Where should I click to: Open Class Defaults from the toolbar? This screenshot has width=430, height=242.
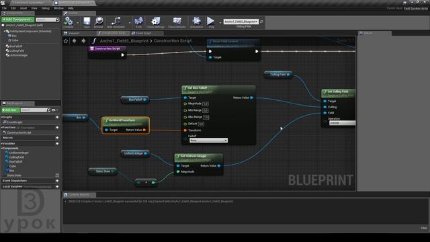pyautogui.click(x=177, y=22)
